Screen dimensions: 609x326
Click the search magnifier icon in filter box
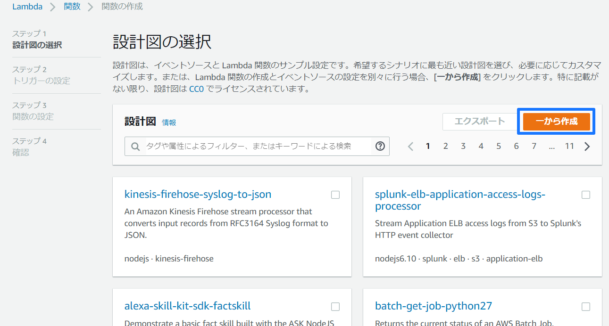[135, 147]
